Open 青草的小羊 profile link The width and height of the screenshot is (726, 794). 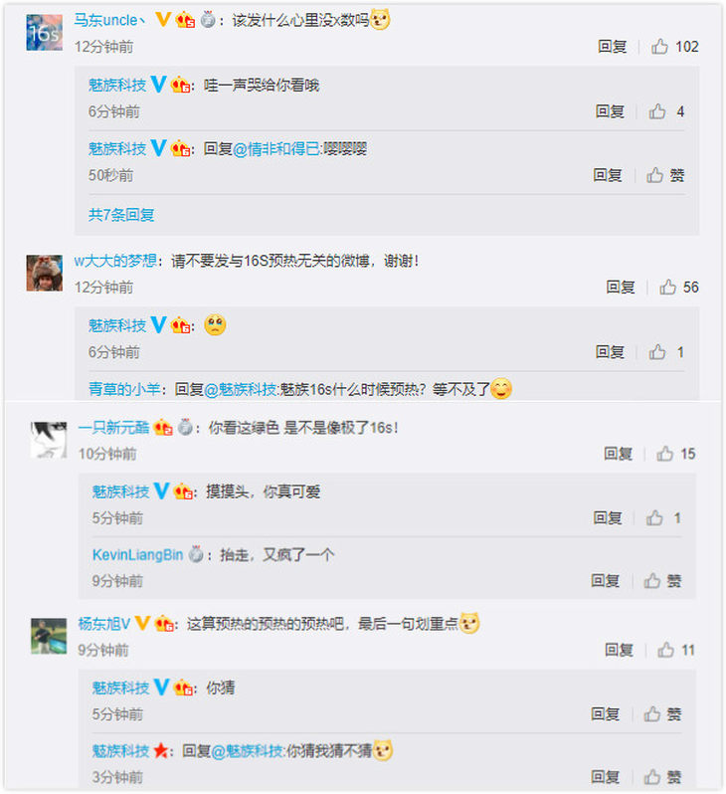[x=124, y=389]
